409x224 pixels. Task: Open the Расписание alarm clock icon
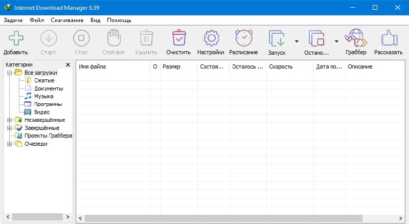[x=244, y=38]
